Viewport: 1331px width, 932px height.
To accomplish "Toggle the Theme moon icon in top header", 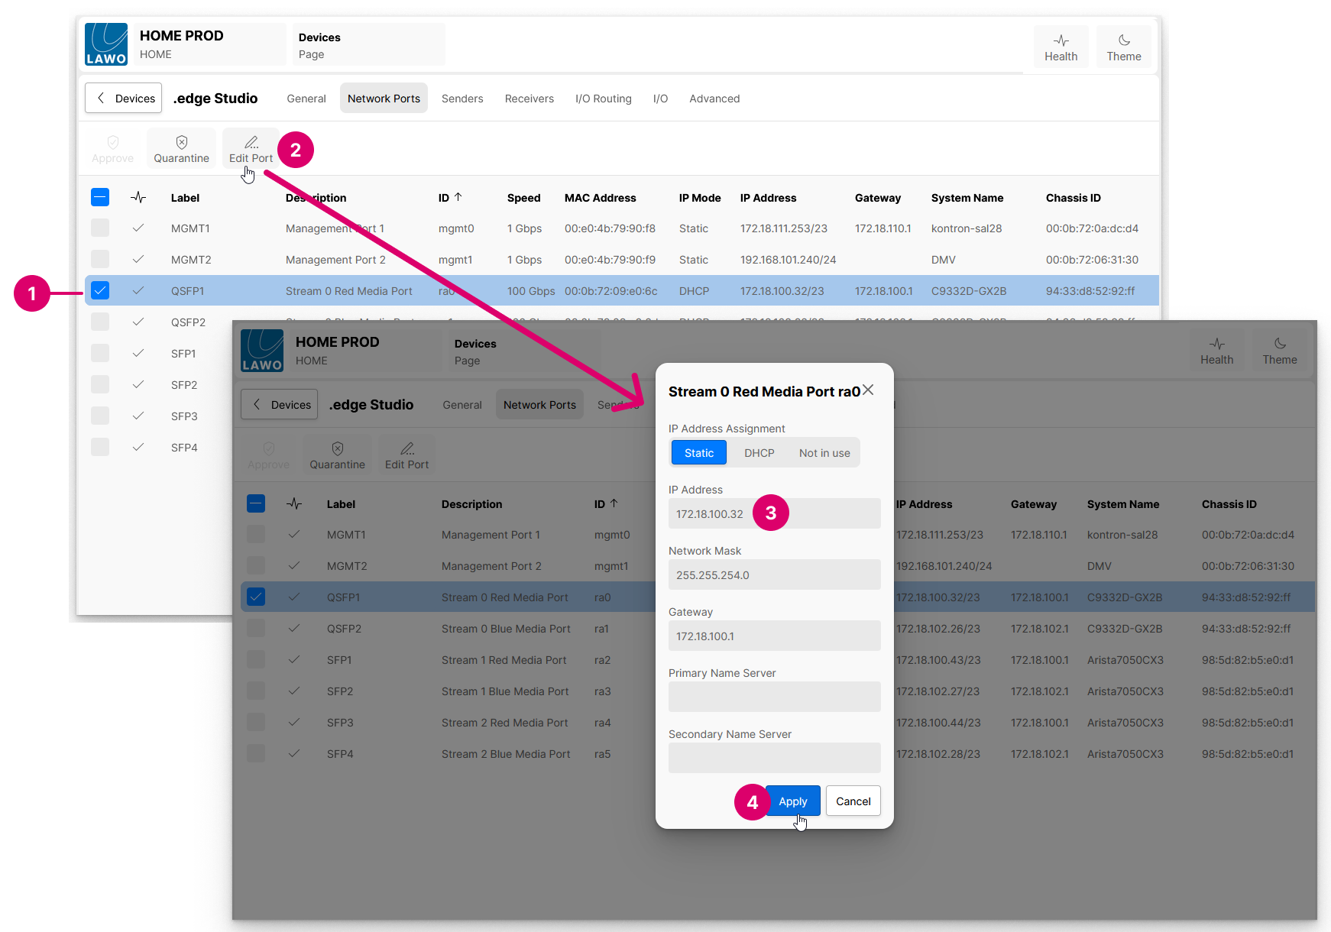I will (x=1123, y=40).
